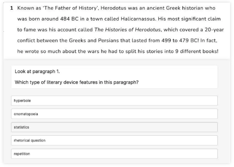Select the 'rhetorical question' answer
The image size is (234, 167).
pos(114,140)
